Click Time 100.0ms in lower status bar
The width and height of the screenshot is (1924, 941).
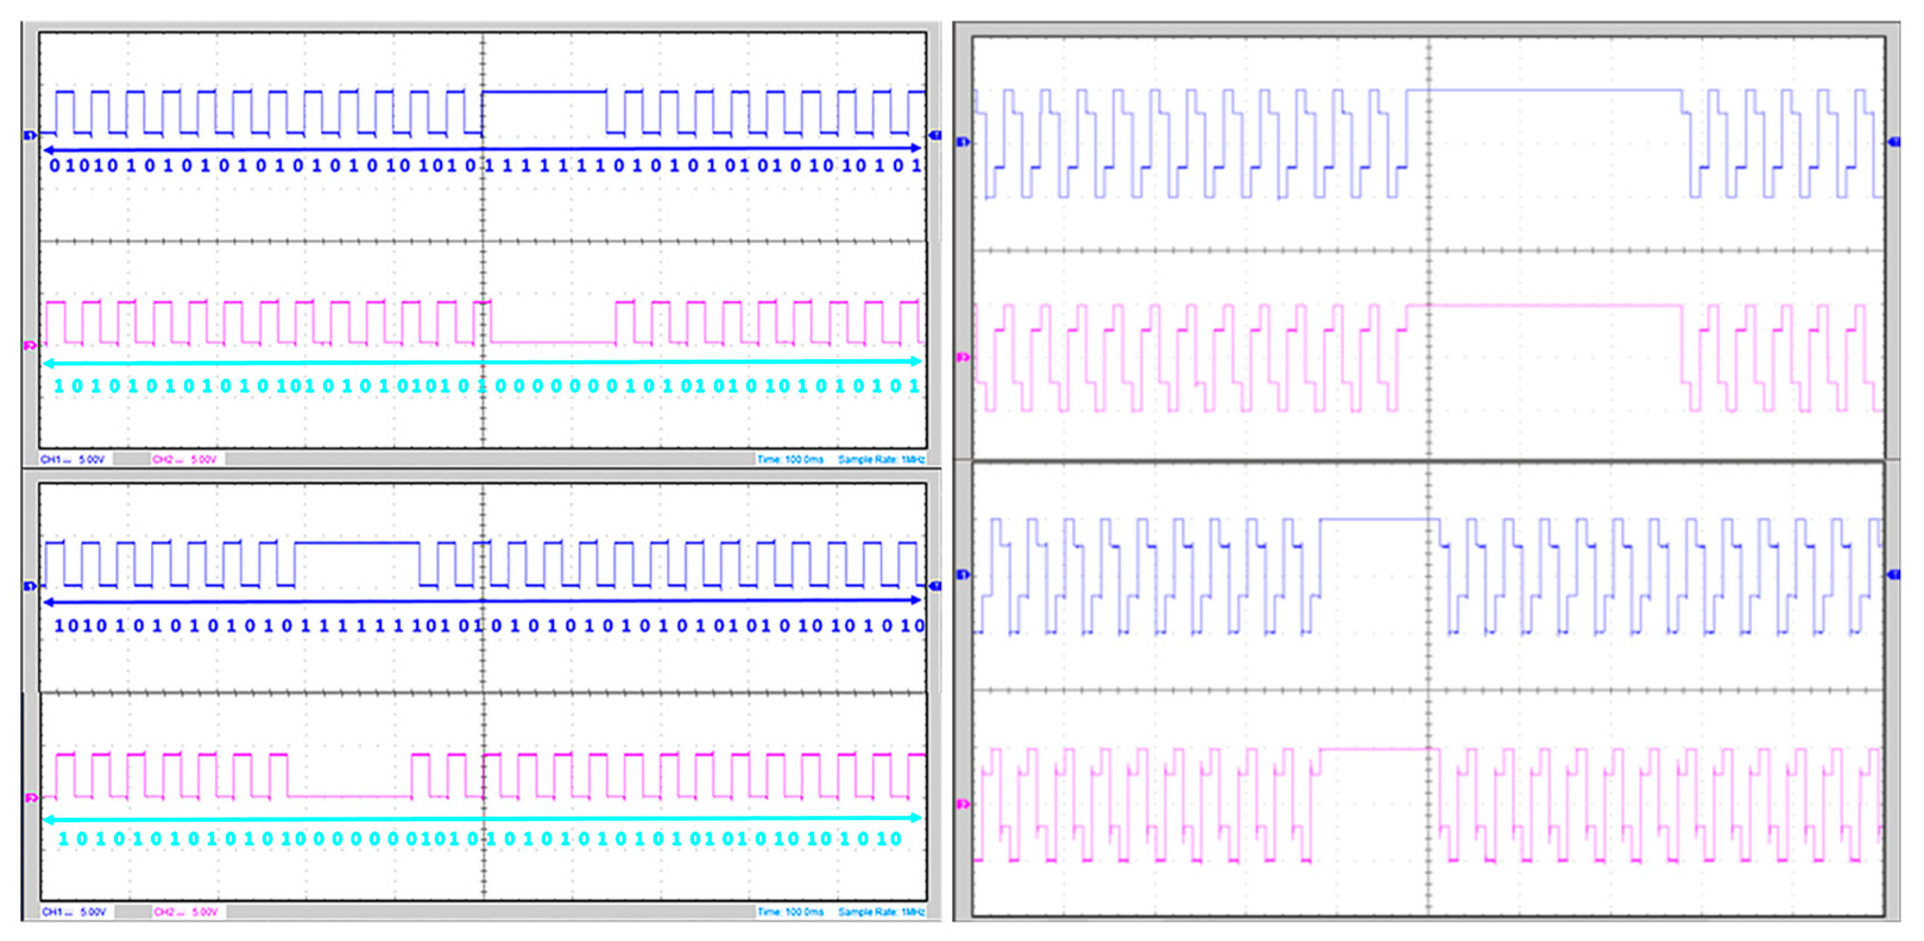tap(790, 912)
